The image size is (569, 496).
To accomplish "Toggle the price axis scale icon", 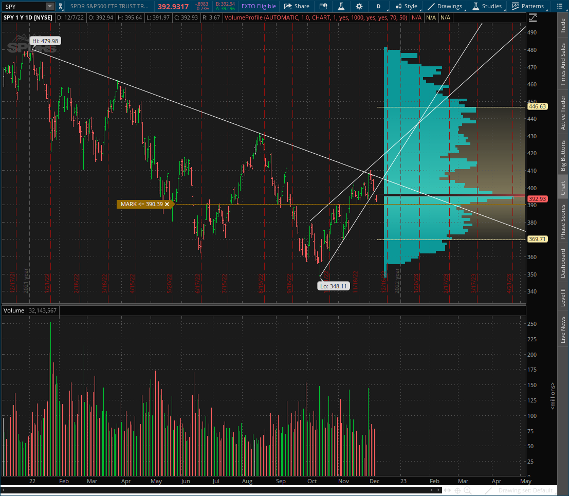I will click(533, 17).
